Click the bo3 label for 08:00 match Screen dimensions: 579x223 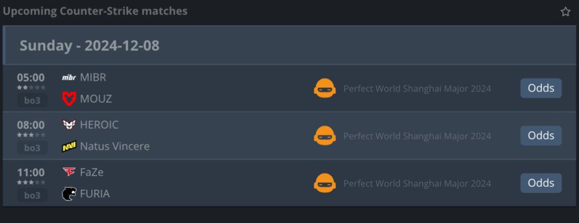coord(32,148)
